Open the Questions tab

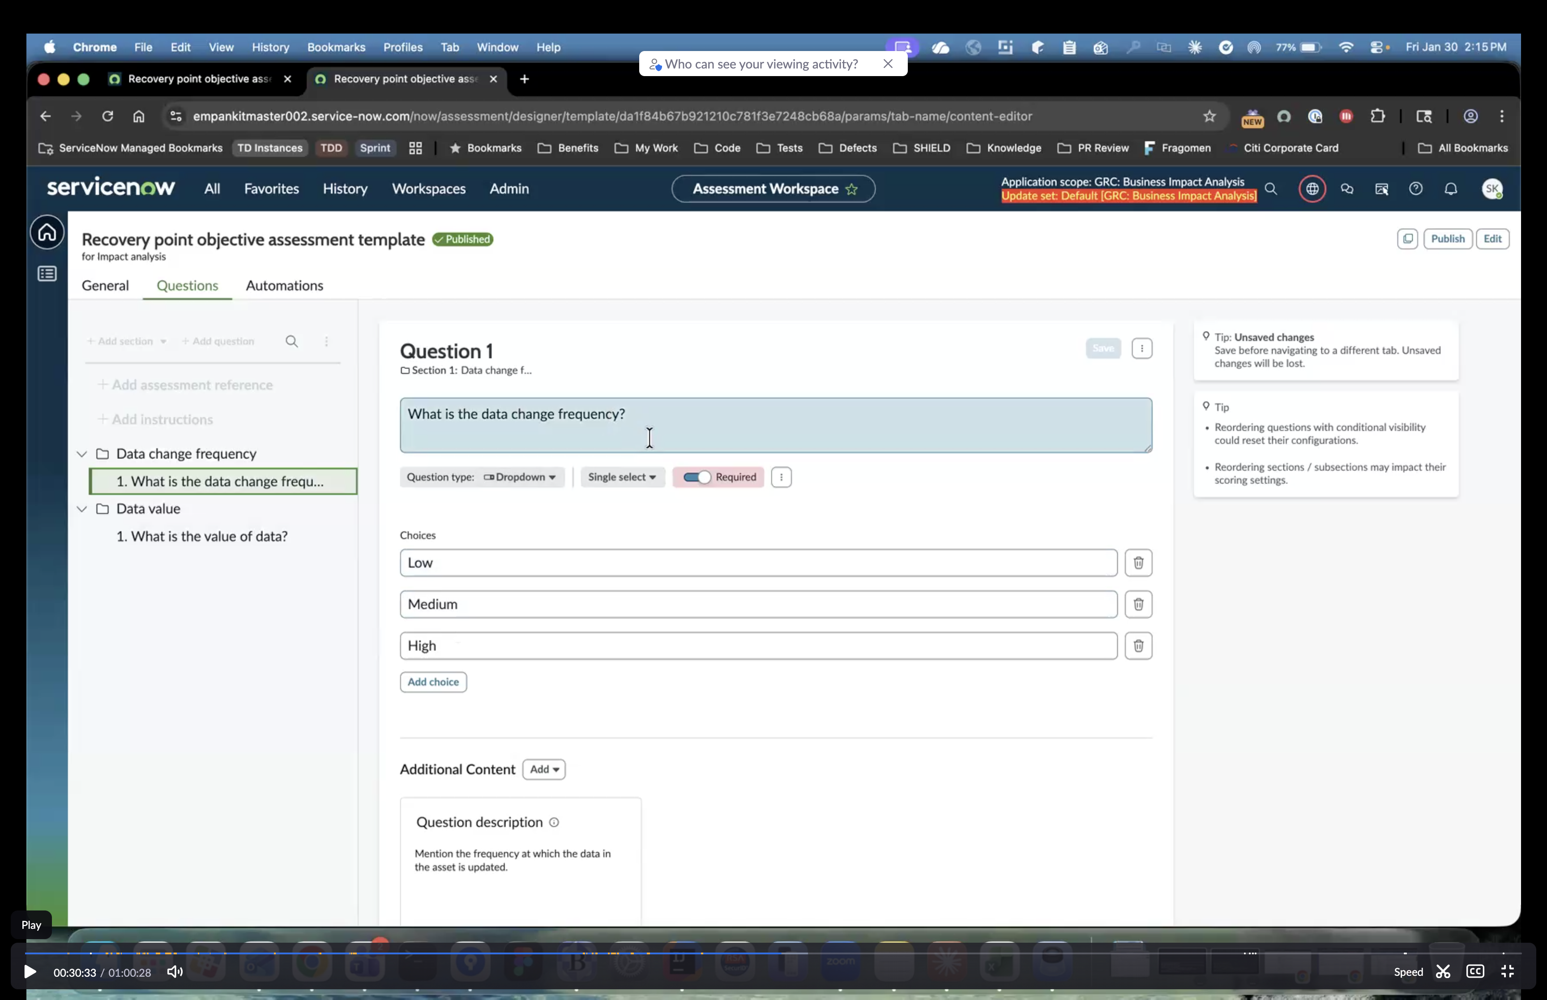pyautogui.click(x=187, y=286)
